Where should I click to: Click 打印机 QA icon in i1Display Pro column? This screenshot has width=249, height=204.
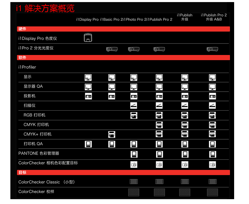point(88,144)
